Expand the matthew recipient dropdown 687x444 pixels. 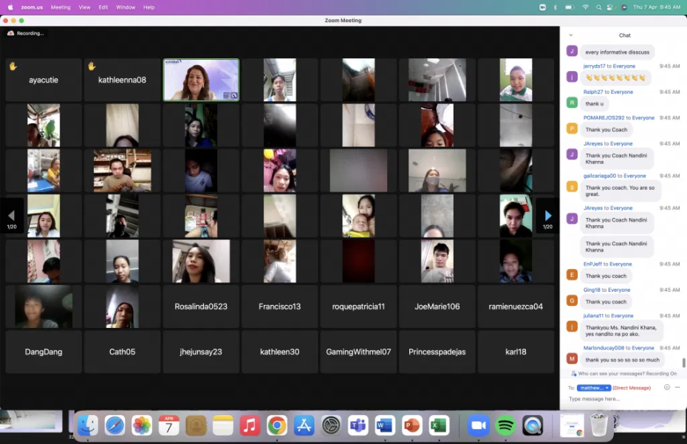tap(594, 387)
